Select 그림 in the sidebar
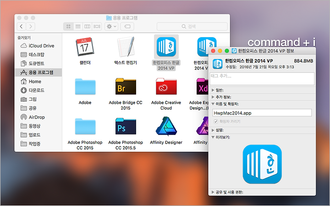Image resolution: width=330 pixels, height=206 pixels. [38, 99]
